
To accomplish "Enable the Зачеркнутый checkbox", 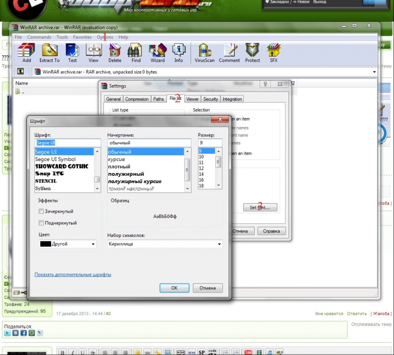I will click(x=41, y=211).
